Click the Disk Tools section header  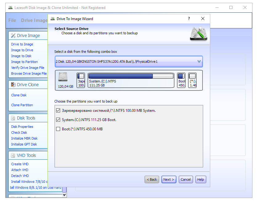point(28,118)
